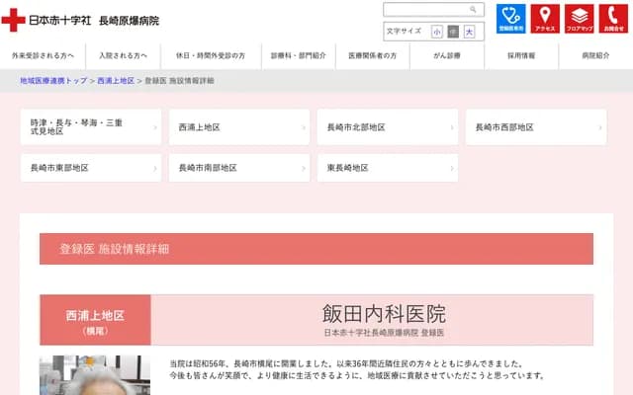This screenshot has width=633, height=395.
Task: Set font size to 小
Action: click(437, 32)
